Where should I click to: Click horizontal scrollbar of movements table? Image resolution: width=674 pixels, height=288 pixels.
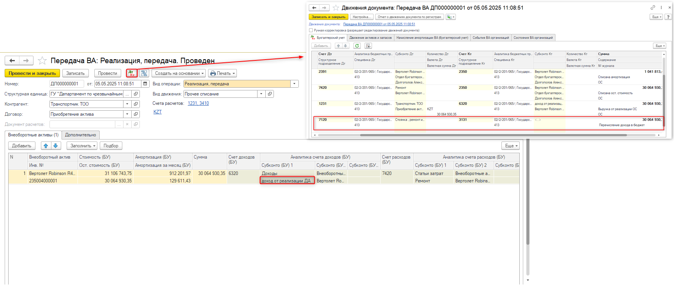coord(493,135)
